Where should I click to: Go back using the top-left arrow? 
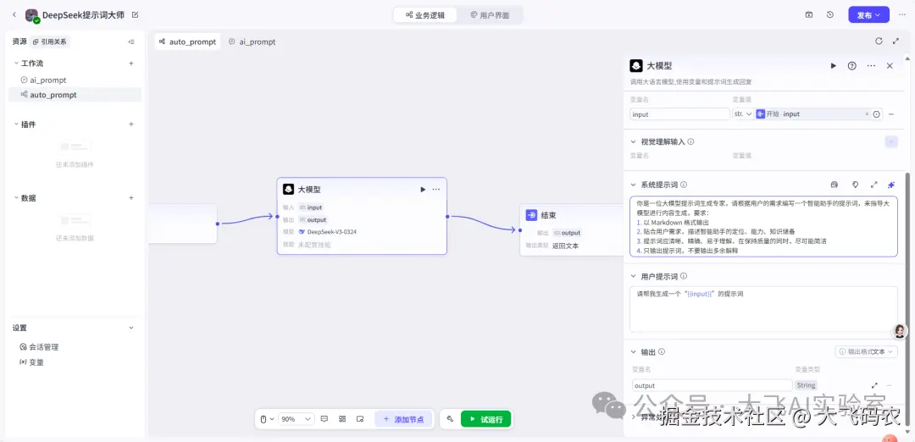tap(14, 14)
